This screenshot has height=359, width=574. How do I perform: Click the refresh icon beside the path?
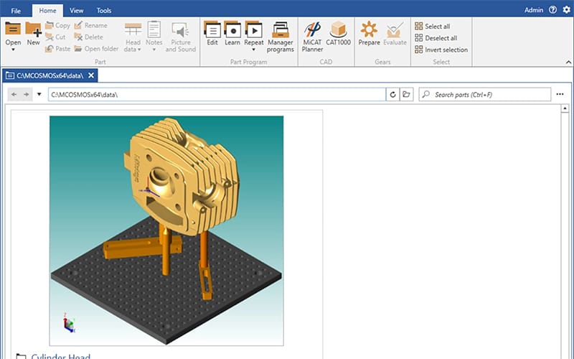(392, 94)
